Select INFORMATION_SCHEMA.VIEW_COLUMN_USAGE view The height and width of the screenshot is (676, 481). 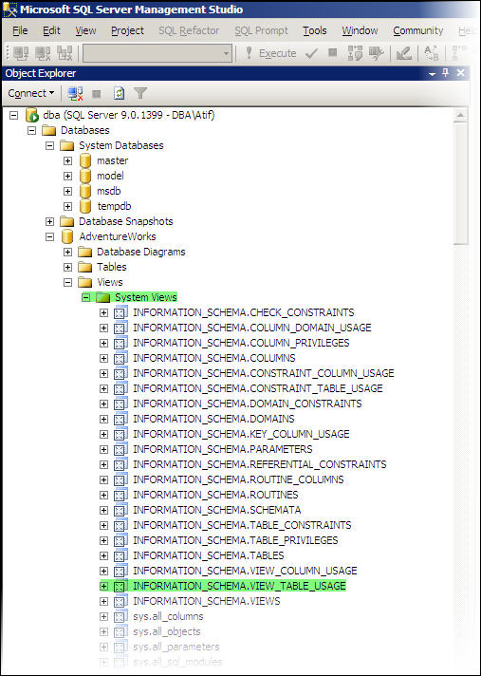(x=245, y=571)
